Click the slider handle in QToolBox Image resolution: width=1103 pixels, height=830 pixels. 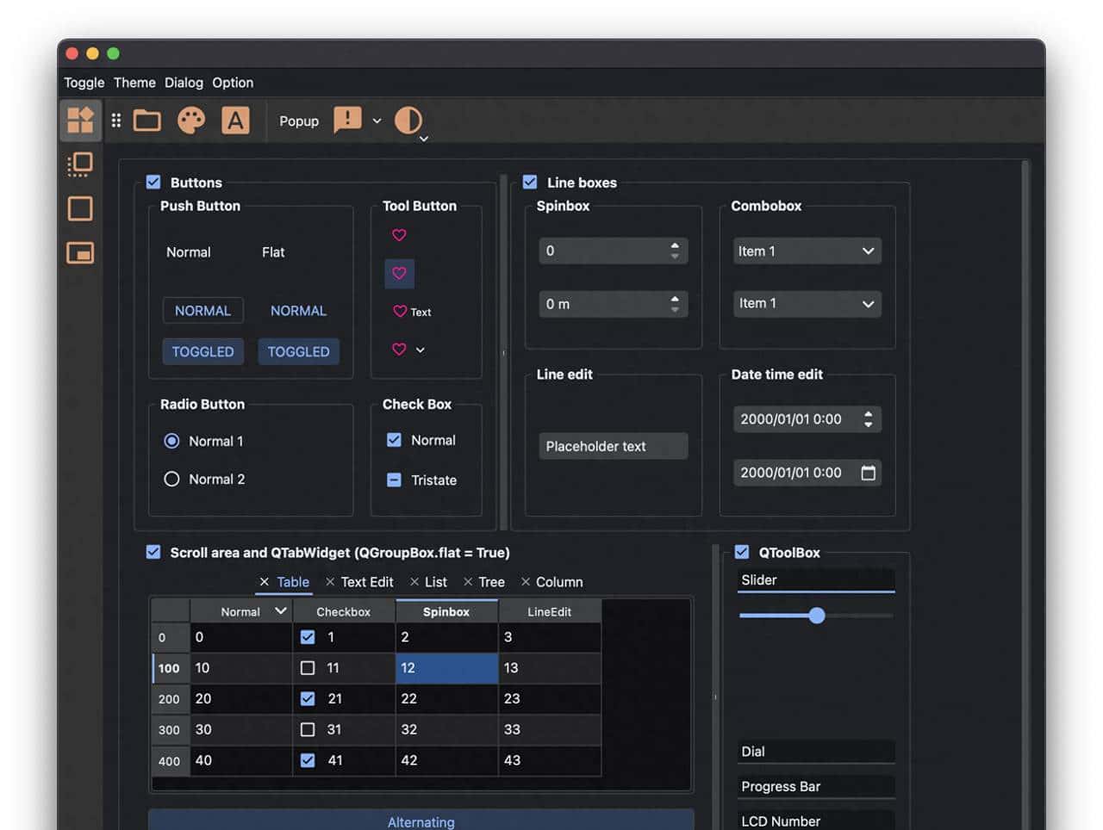[817, 616]
